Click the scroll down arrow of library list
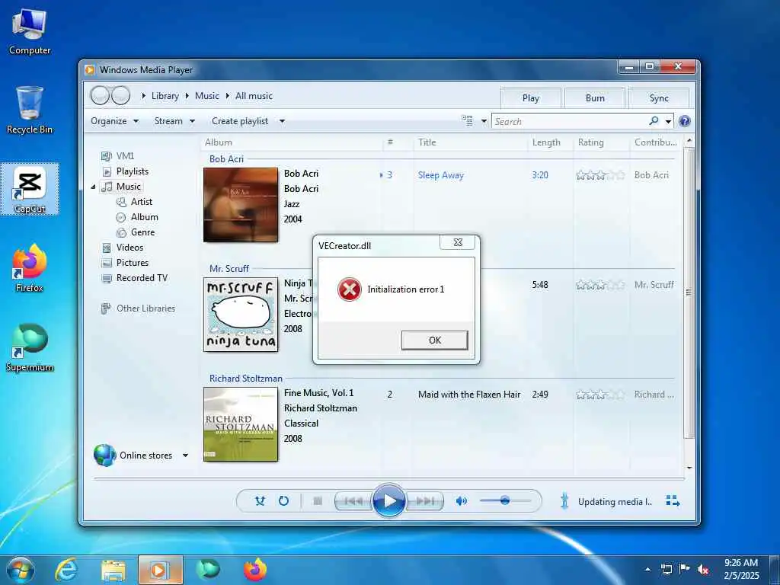This screenshot has width=780, height=585. (x=689, y=468)
